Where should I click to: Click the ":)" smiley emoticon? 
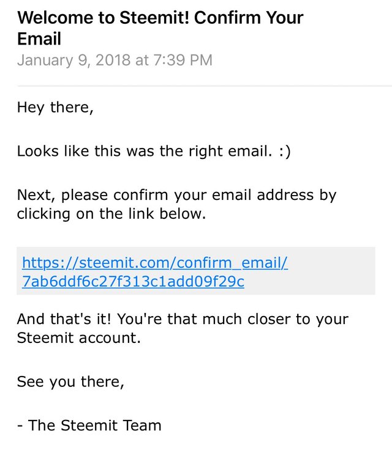tap(283, 151)
